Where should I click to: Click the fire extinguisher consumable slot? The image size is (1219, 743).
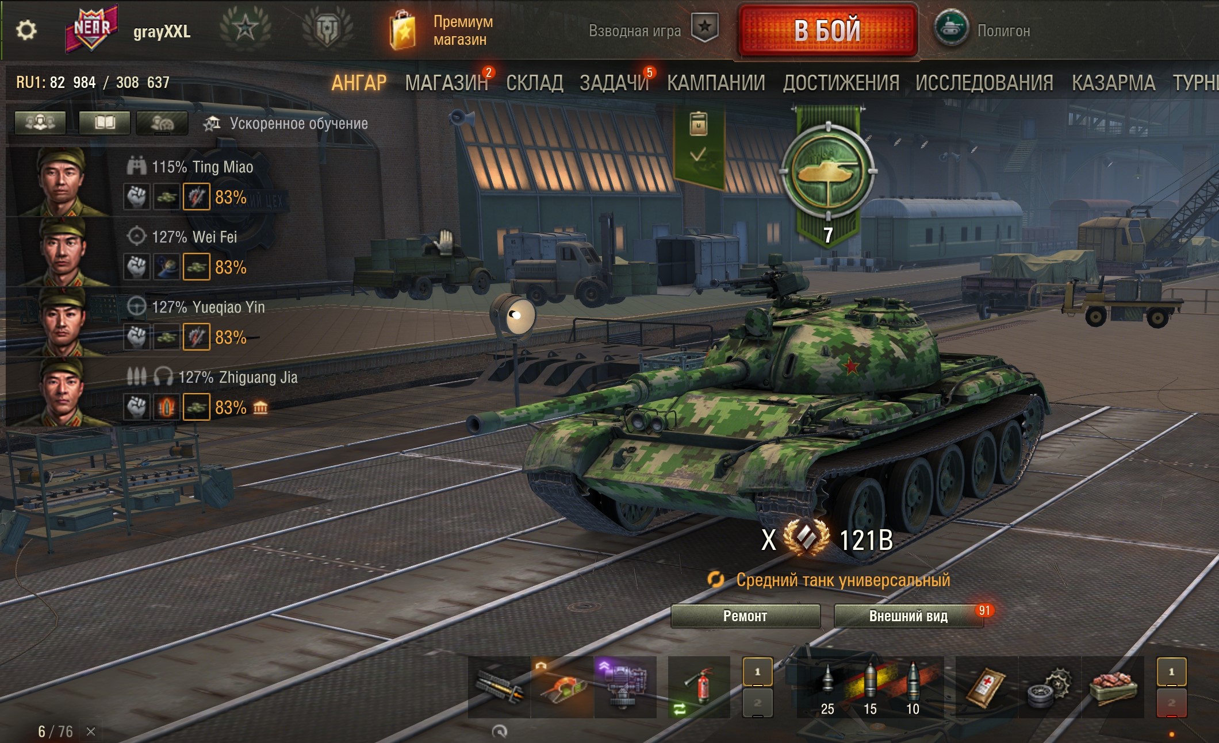(699, 687)
